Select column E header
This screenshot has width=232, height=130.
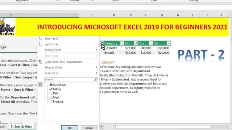[x=131, y=15]
